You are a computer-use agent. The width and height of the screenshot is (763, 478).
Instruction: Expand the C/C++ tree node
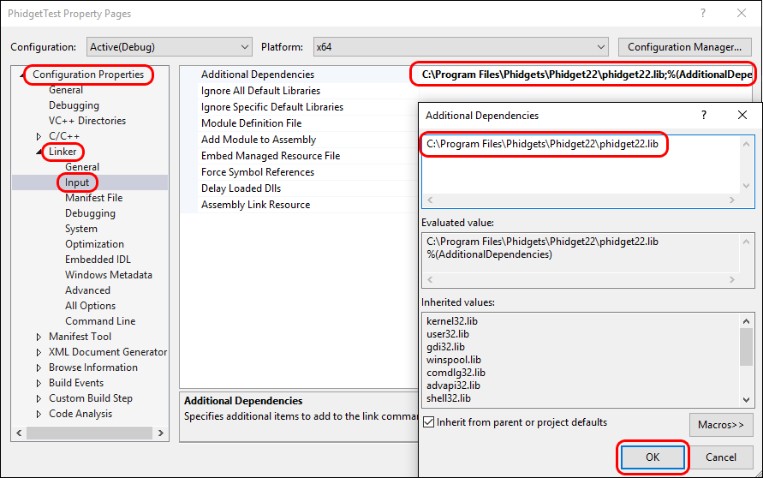[39, 136]
